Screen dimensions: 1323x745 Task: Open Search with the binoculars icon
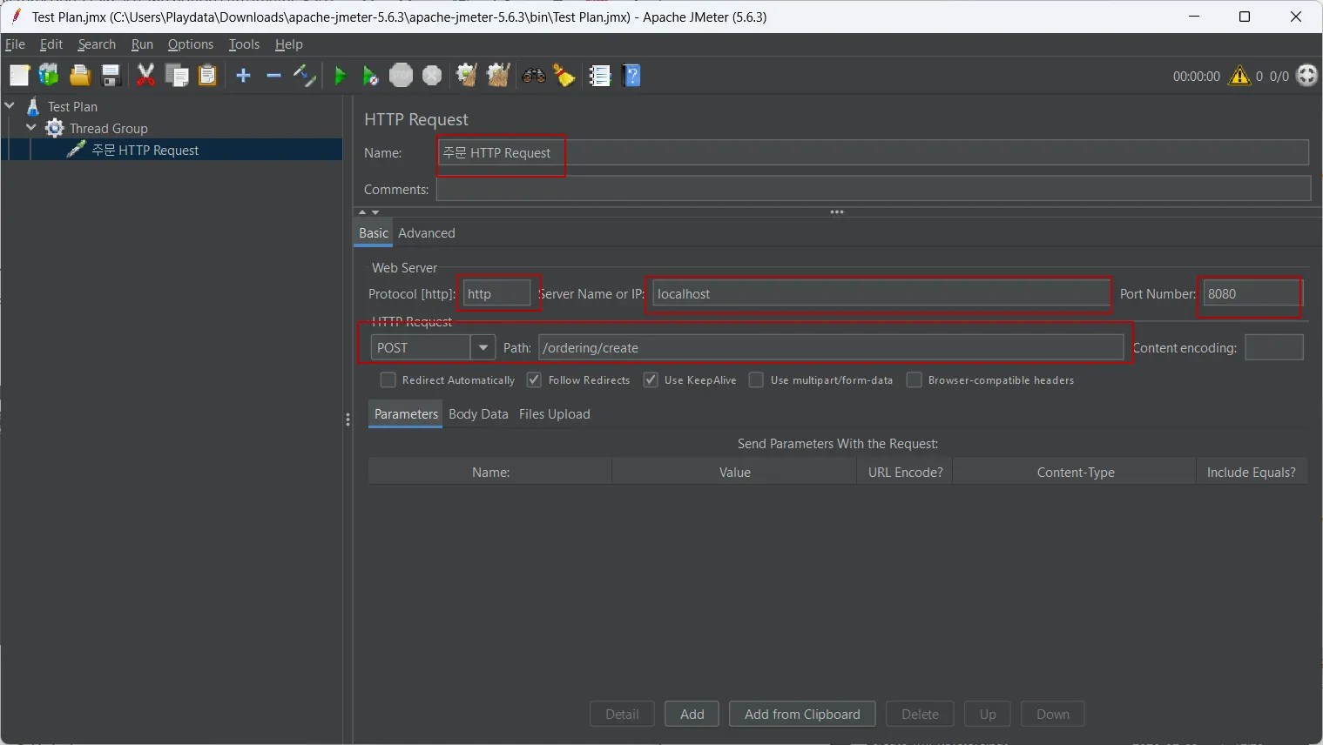coord(534,76)
